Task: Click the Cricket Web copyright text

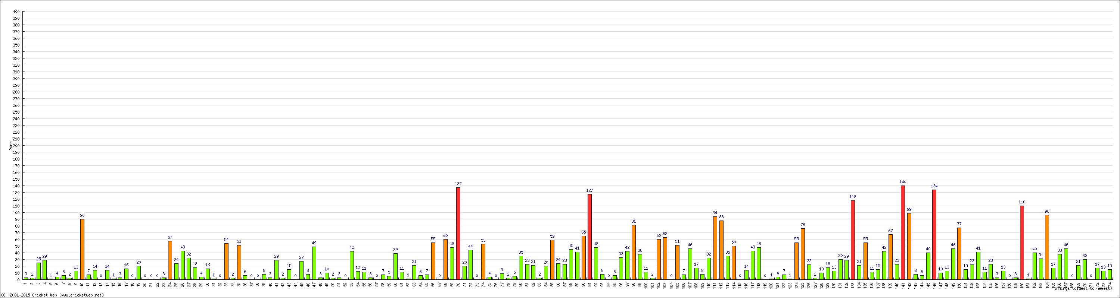Action: (x=53, y=295)
